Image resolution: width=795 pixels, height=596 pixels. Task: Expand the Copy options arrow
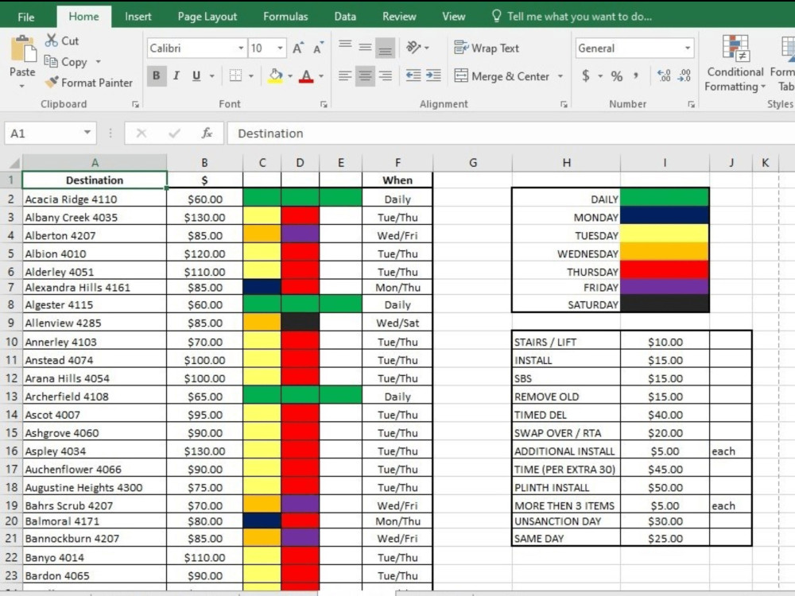click(x=98, y=62)
